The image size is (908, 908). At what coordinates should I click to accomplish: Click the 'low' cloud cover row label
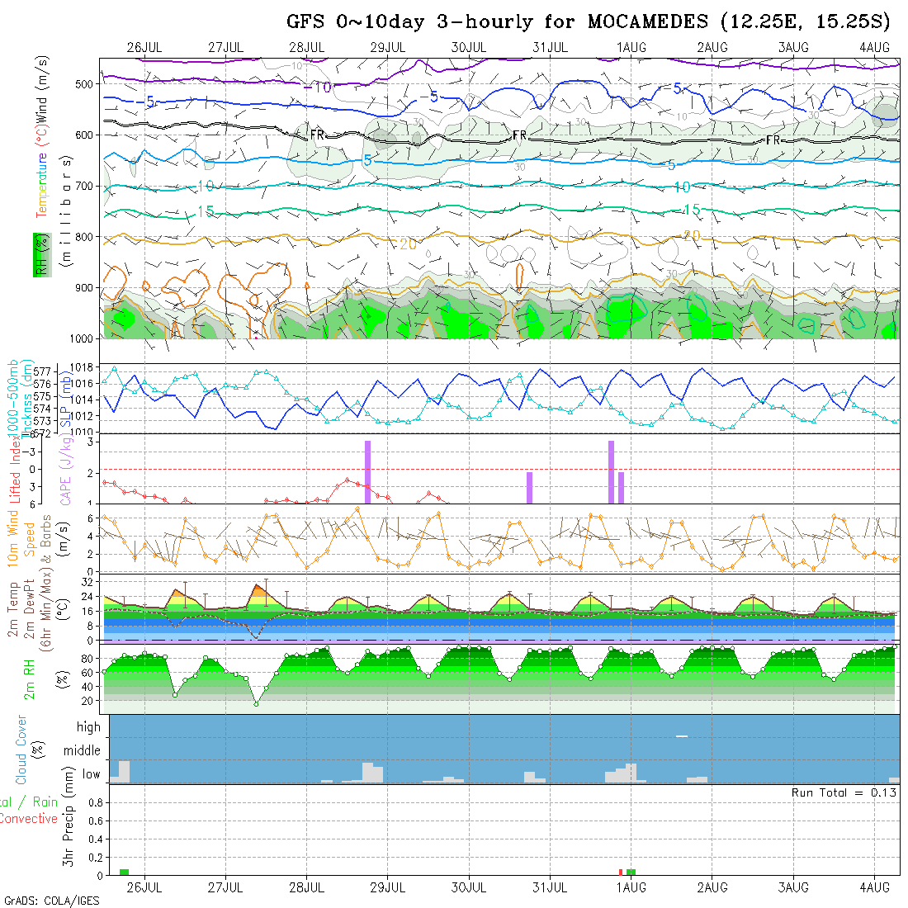91,774
